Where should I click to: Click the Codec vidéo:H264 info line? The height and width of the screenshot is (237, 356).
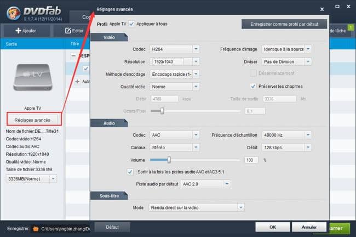pyautogui.click(x=24, y=139)
